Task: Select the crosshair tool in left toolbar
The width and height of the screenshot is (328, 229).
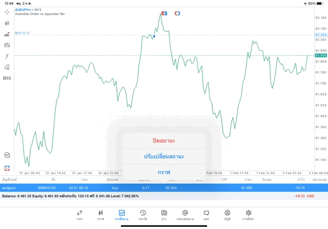Action: [7, 12]
